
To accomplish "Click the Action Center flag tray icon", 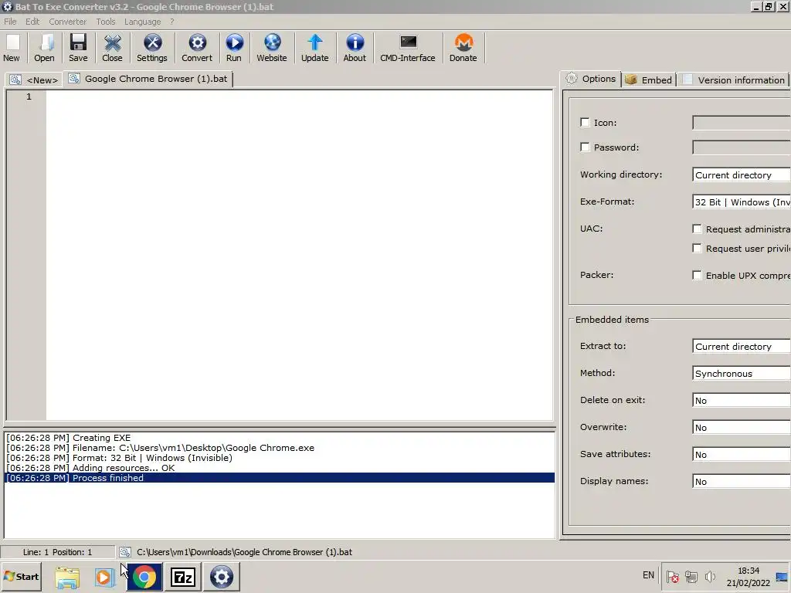I will click(x=673, y=576).
